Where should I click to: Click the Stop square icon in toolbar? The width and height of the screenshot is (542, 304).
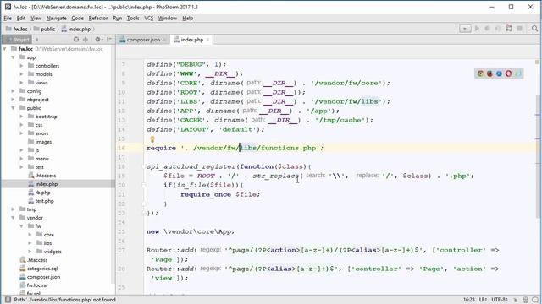coord(519,29)
